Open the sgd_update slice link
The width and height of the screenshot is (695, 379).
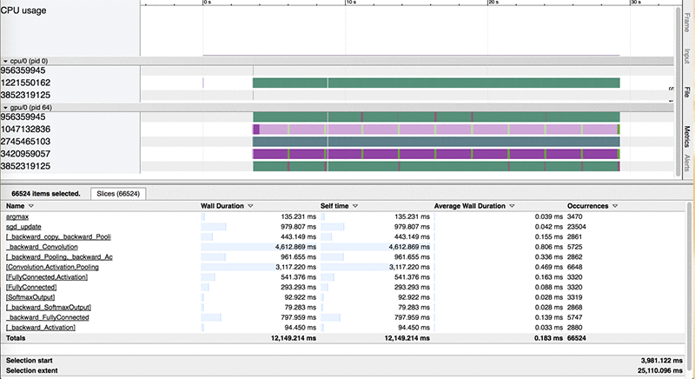[x=23, y=227]
